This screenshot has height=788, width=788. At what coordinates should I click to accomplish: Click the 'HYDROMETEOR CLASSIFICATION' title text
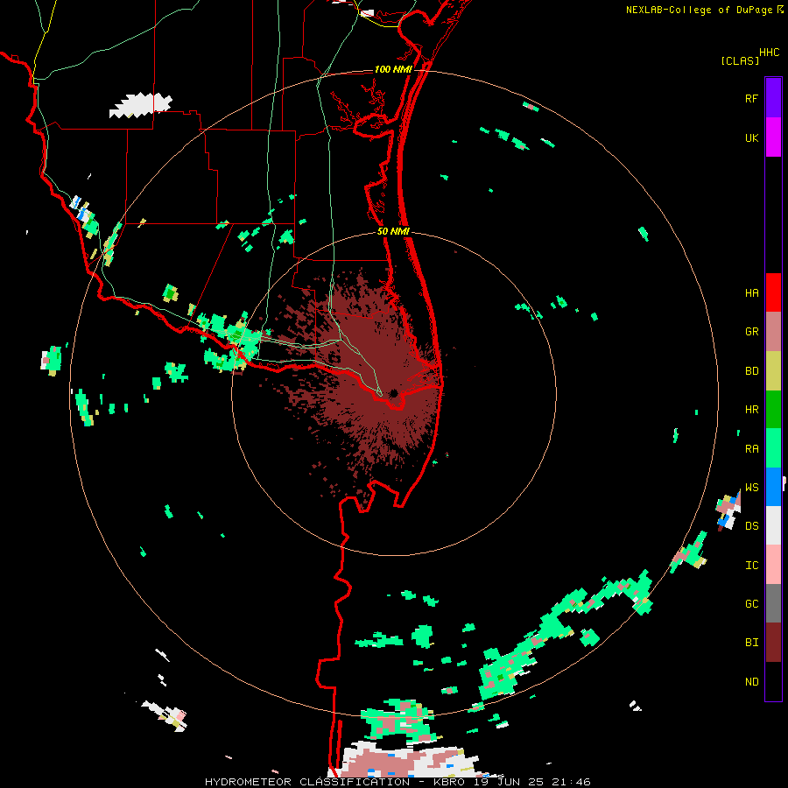click(x=307, y=782)
